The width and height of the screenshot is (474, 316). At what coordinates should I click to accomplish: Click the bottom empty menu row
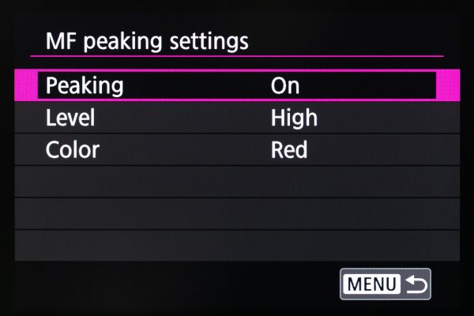[x=237, y=246]
